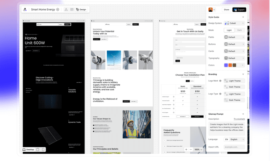Image resolution: width=270 pixels, height=161 pixels.
Task: Upload Logo Type Light Theme image
Action: [x=234, y=94]
